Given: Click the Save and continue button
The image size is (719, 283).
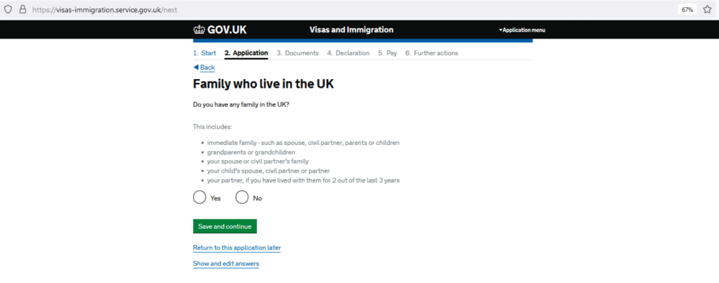Looking at the screenshot, I should coord(225,227).
